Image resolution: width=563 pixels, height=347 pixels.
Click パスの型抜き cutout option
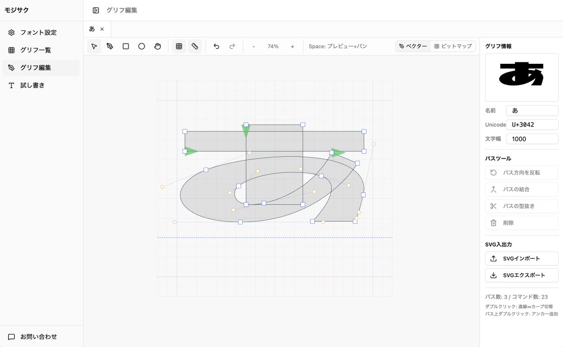pyautogui.click(x=521, y=206)
